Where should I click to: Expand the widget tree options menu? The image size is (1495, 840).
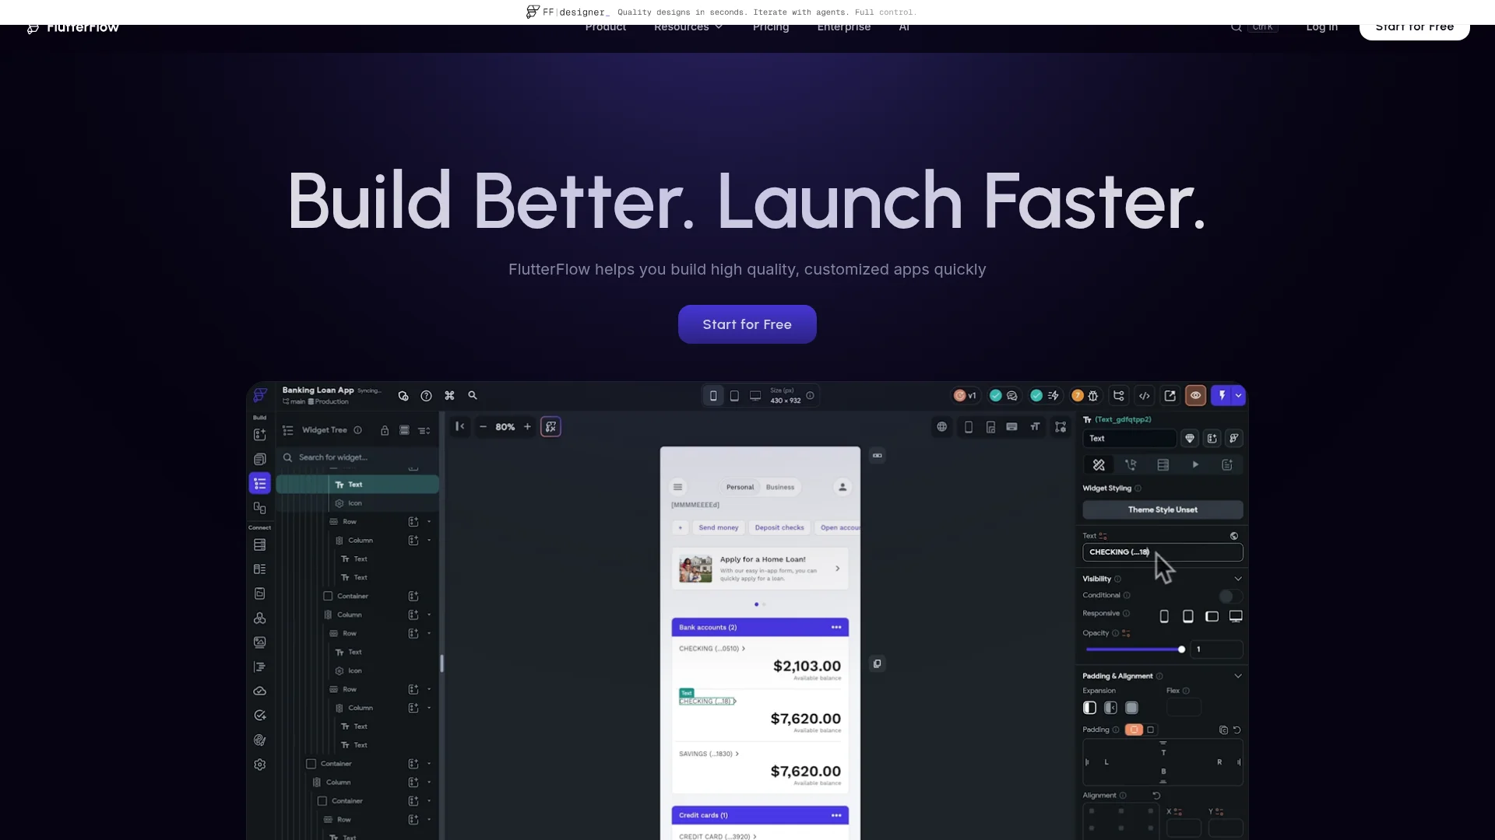[x=424, y=430]
